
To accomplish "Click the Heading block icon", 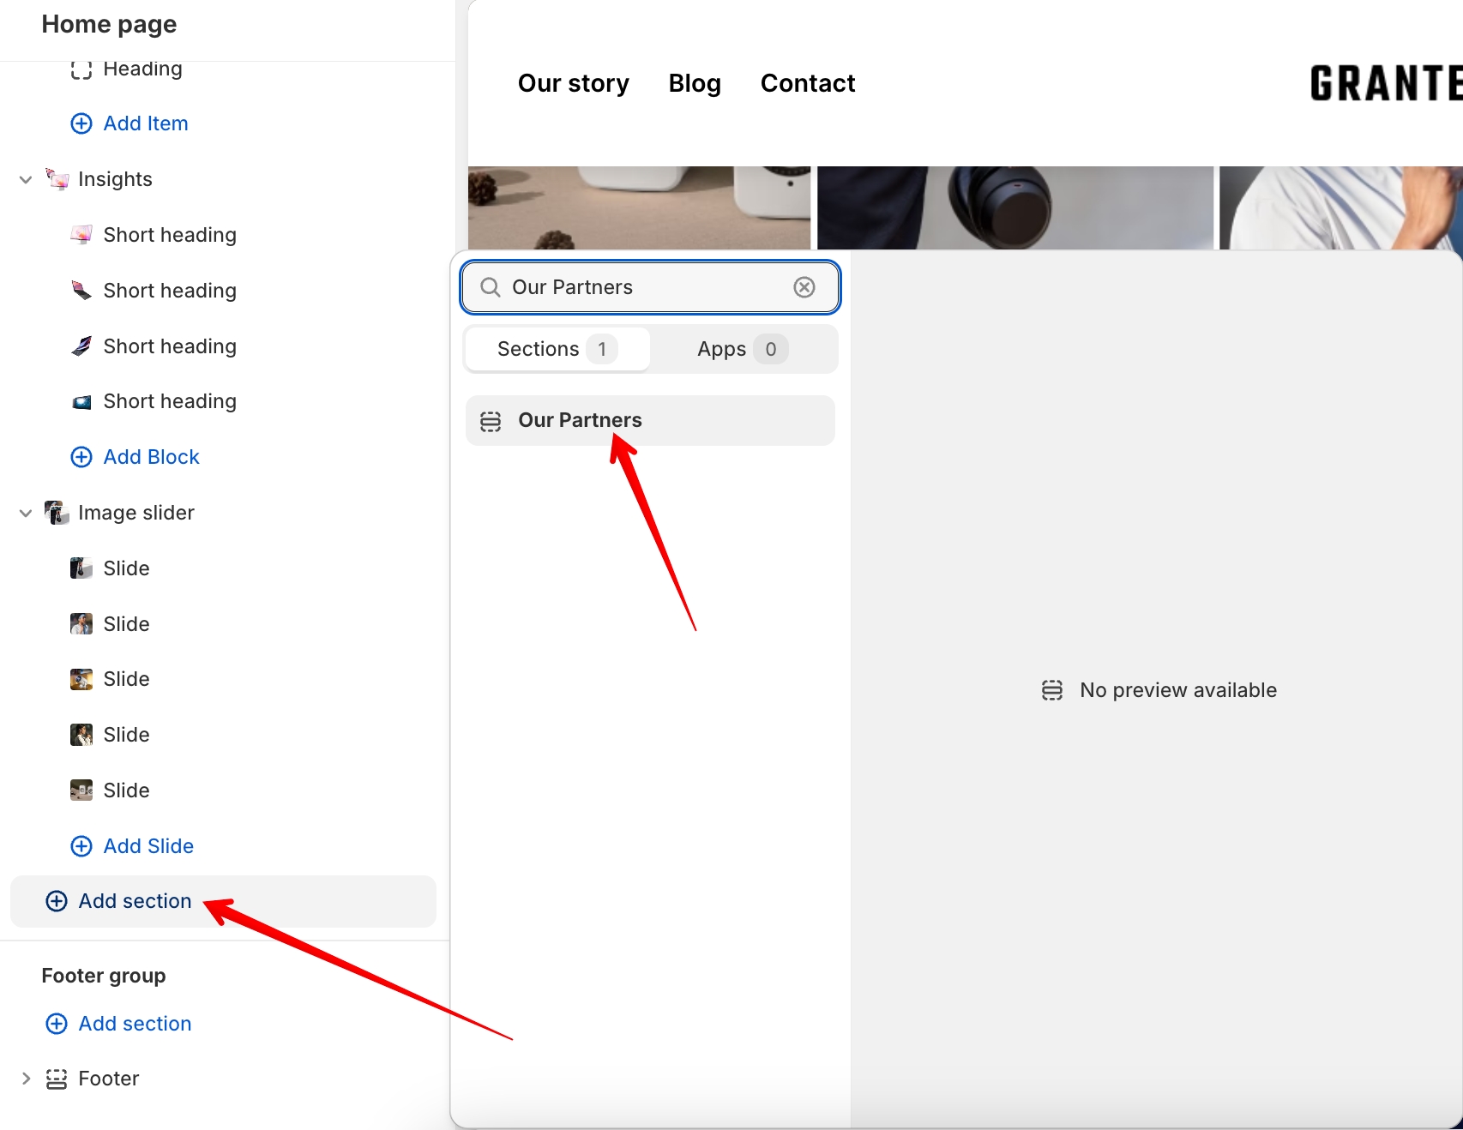I will pyautogui.click(x=81, y=69).
